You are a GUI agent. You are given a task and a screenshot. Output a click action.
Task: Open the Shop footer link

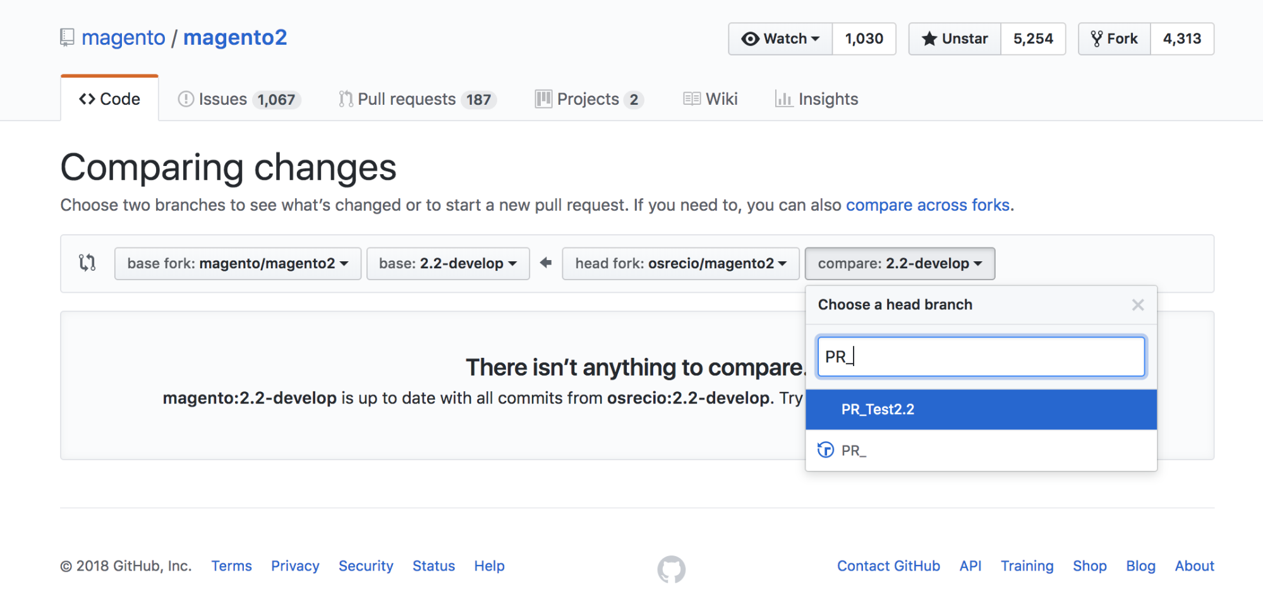coord(1089,566)
